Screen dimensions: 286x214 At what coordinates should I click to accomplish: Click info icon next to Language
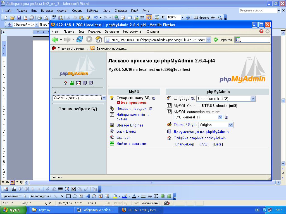click(192, 99)
